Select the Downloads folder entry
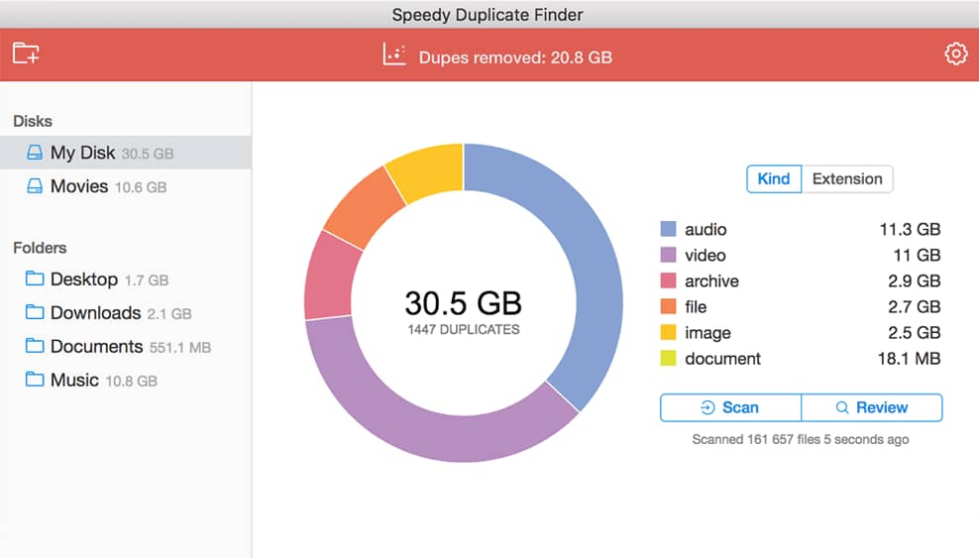979x558 pixels. 126,313
